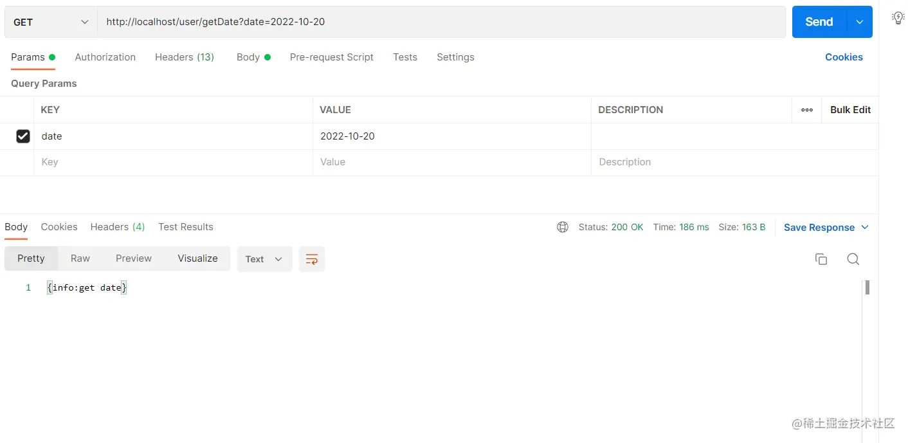Click Bulk Edit
This screenshot has height=443, width=908.
pos(850,110)
